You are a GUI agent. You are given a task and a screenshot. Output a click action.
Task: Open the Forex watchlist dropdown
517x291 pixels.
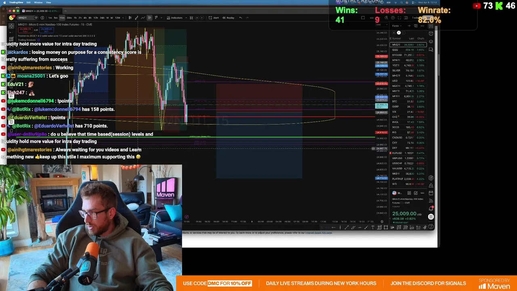(x=397, y=26)
